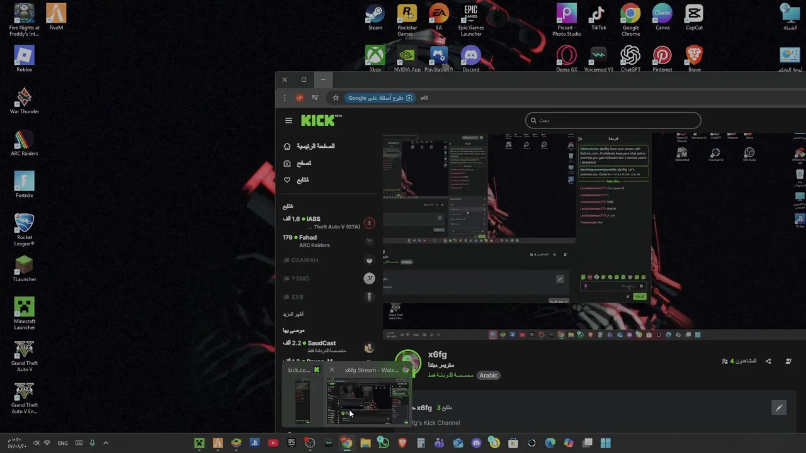
Task: Show hidden system tray icons chevron
Action: (x=105, y=443)
